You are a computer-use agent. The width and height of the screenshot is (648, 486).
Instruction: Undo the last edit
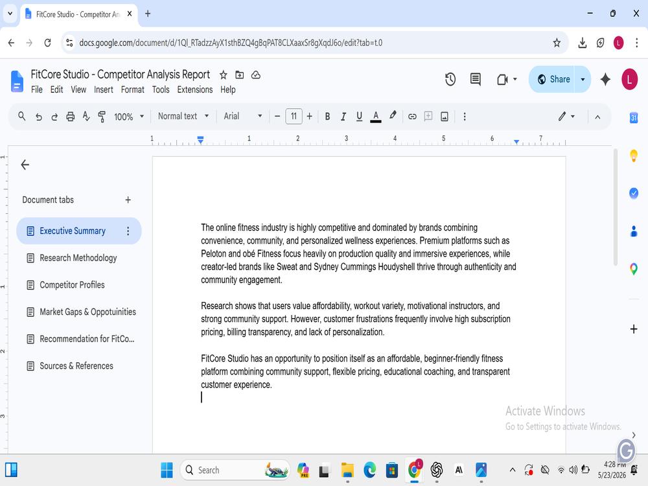pyautogui.click(x=38, y=117)
